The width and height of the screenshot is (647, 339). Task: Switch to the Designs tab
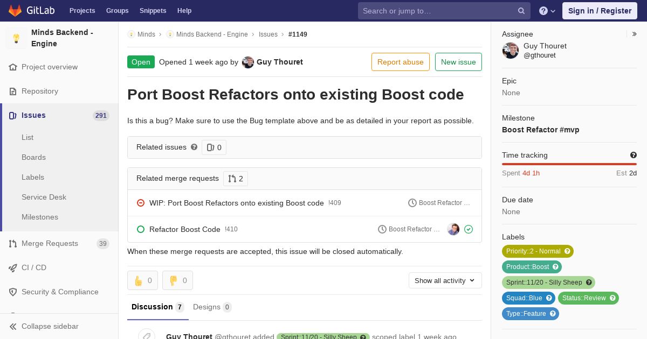coord(212,307)
